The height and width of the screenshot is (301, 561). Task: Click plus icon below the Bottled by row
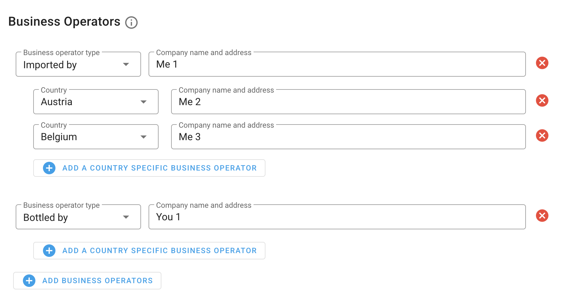pos(49,251)
